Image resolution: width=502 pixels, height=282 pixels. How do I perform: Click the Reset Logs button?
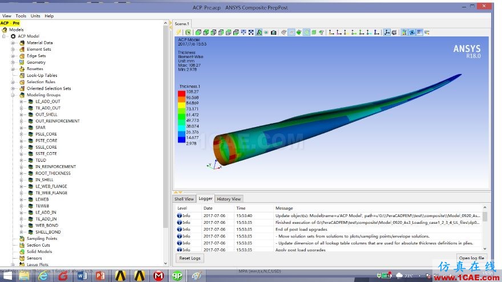pyautogui.click(x=190, y=258)
